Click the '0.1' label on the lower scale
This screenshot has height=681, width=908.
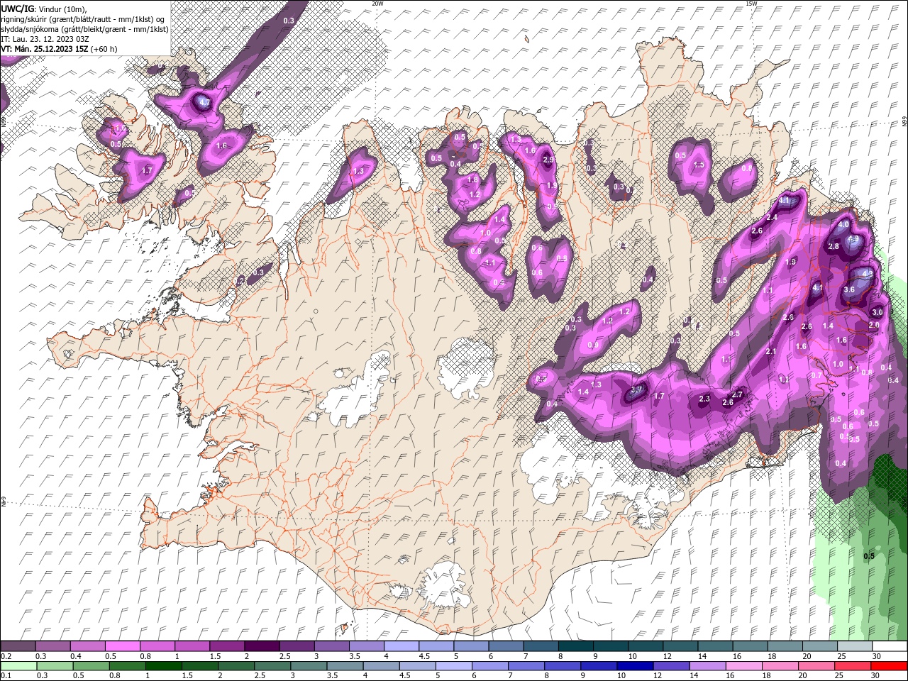(x=6, y=676)
